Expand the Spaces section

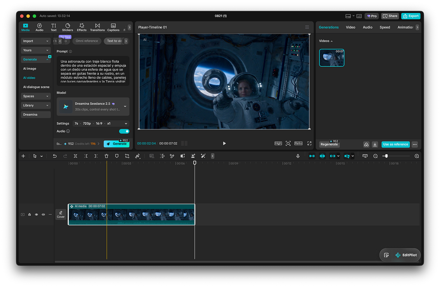[x=36, y=96]
